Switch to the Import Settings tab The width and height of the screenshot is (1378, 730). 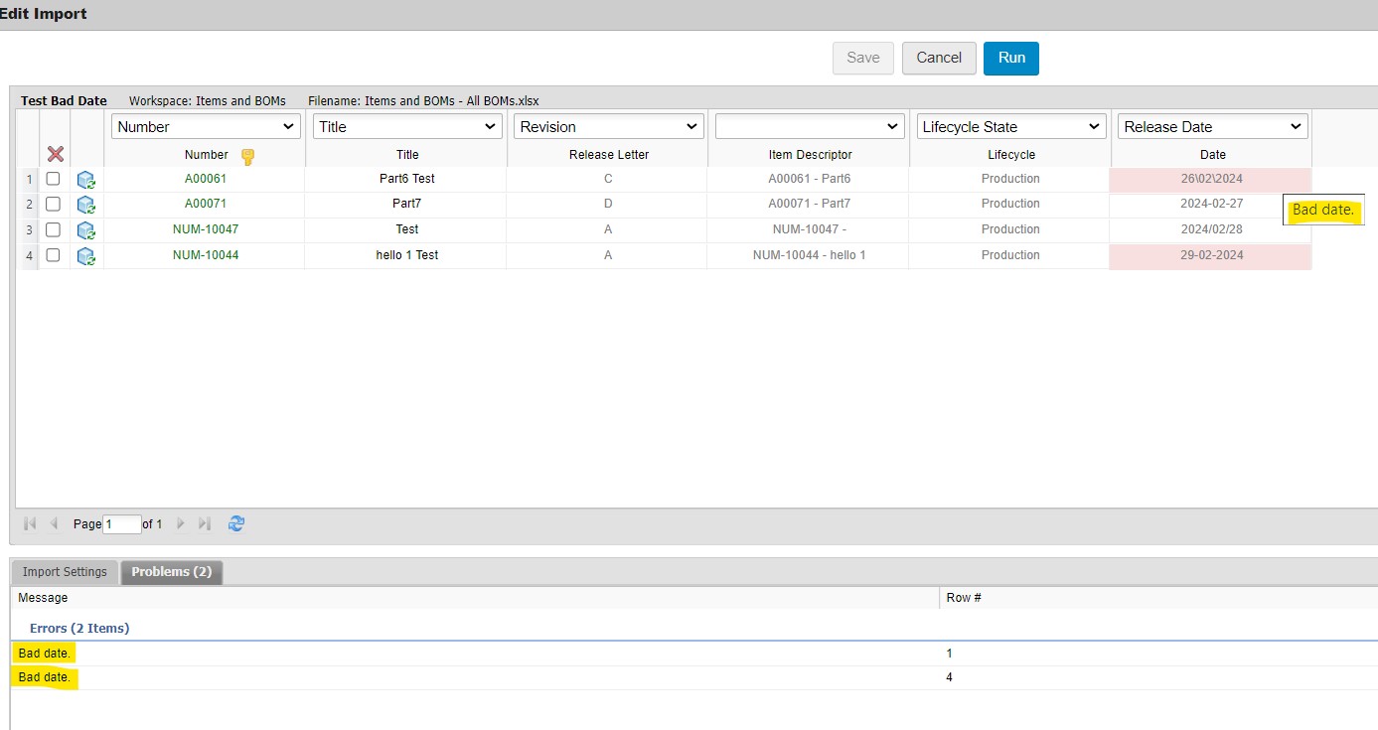64,572
